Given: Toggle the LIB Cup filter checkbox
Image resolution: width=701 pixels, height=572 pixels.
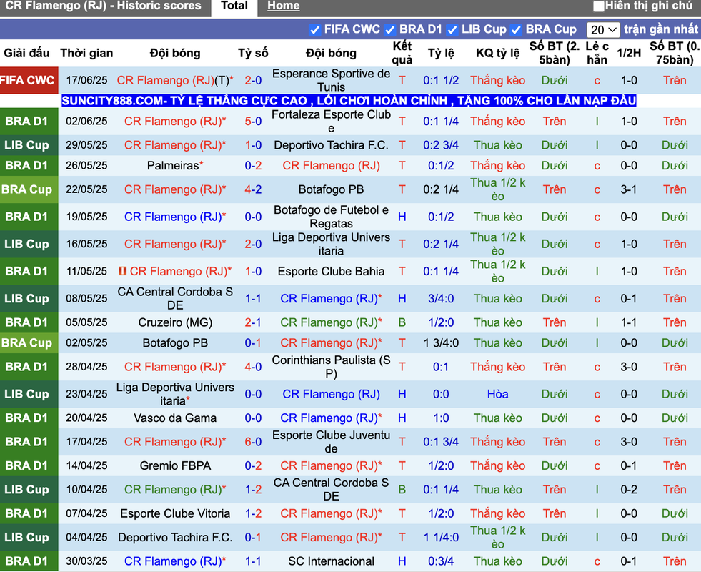Looking at the screenshot, I should point(452,30).
